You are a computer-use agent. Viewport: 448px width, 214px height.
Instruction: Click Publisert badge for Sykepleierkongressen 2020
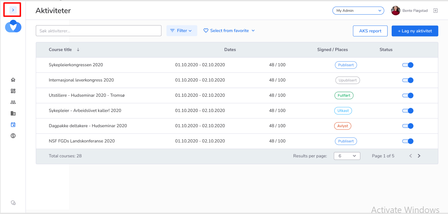(346, 65)
